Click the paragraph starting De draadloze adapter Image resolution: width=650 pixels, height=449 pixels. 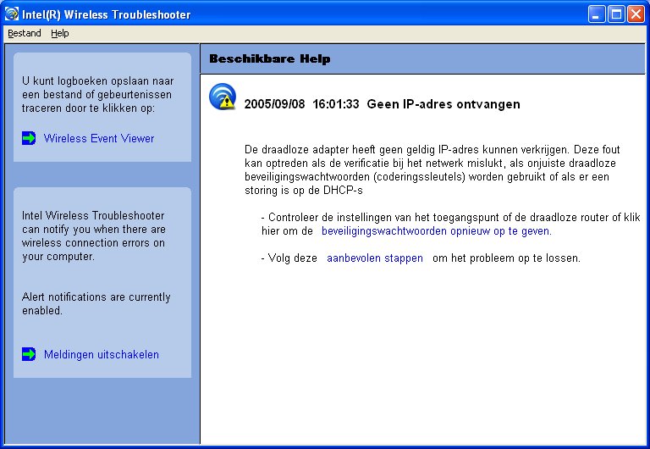432,169
